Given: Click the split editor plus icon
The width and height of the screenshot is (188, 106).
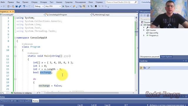Looking at the screenshot, I should point(136,18).
